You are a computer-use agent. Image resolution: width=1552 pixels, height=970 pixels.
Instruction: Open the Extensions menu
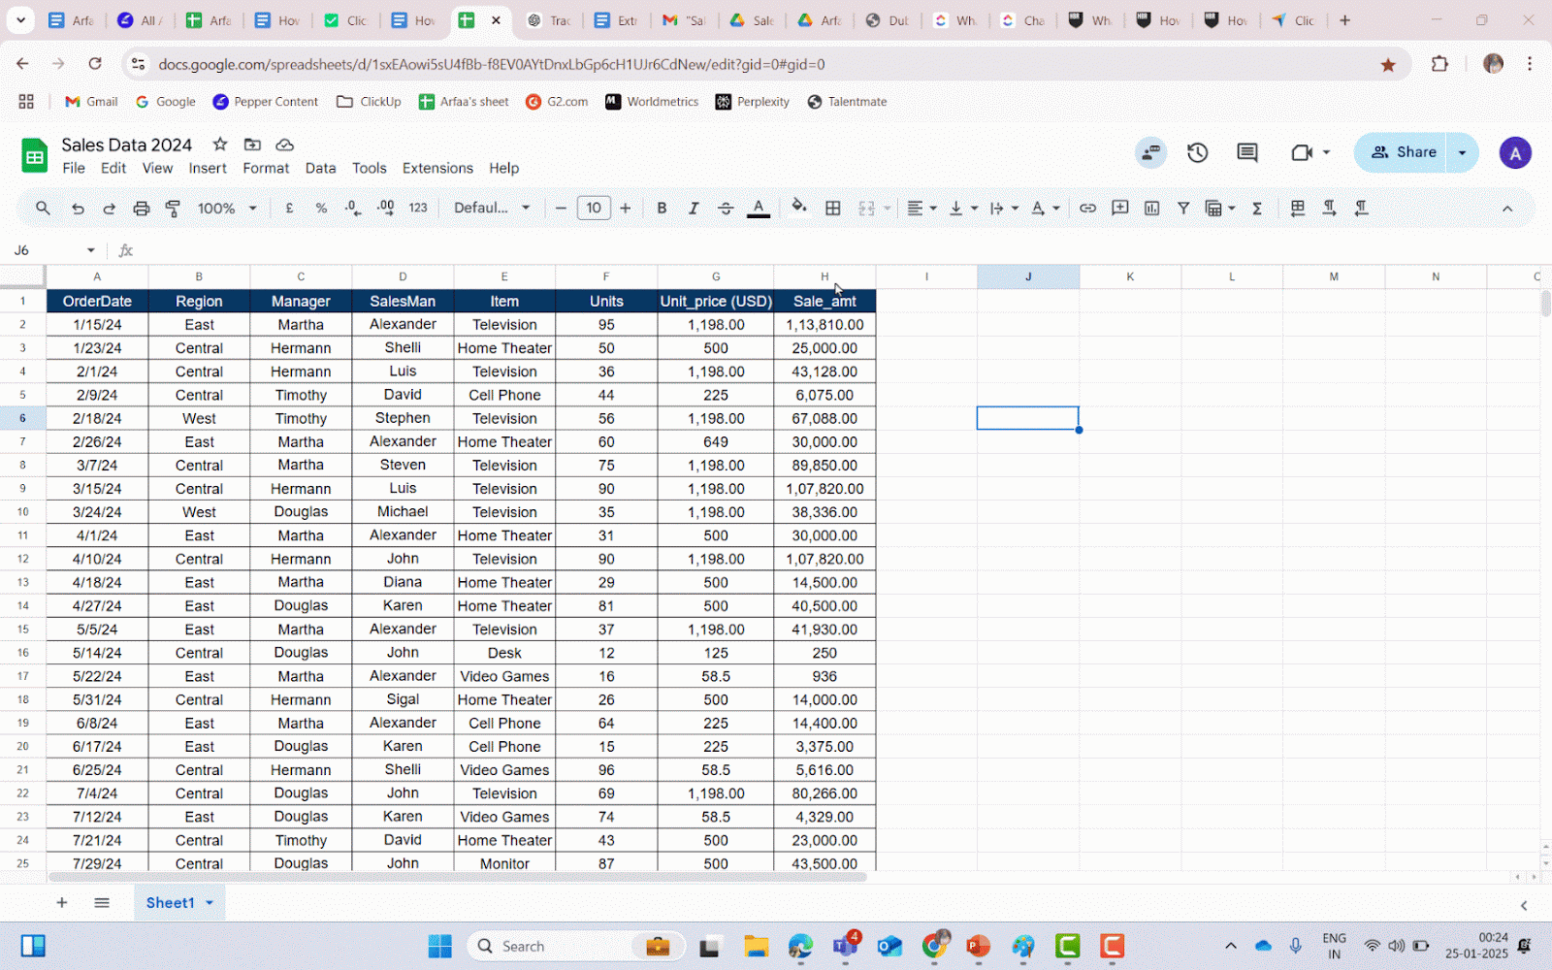point(437,168)
